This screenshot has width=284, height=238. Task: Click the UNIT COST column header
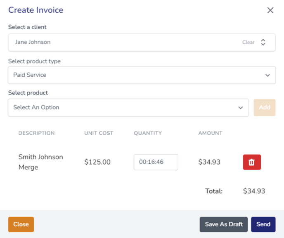(99, 133)
